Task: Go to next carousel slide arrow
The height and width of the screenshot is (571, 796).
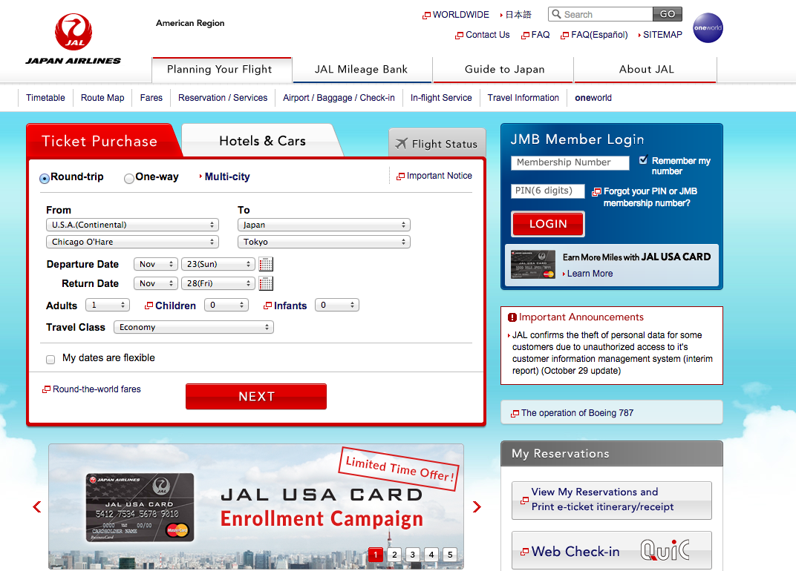Action: (x=476, y=506)
